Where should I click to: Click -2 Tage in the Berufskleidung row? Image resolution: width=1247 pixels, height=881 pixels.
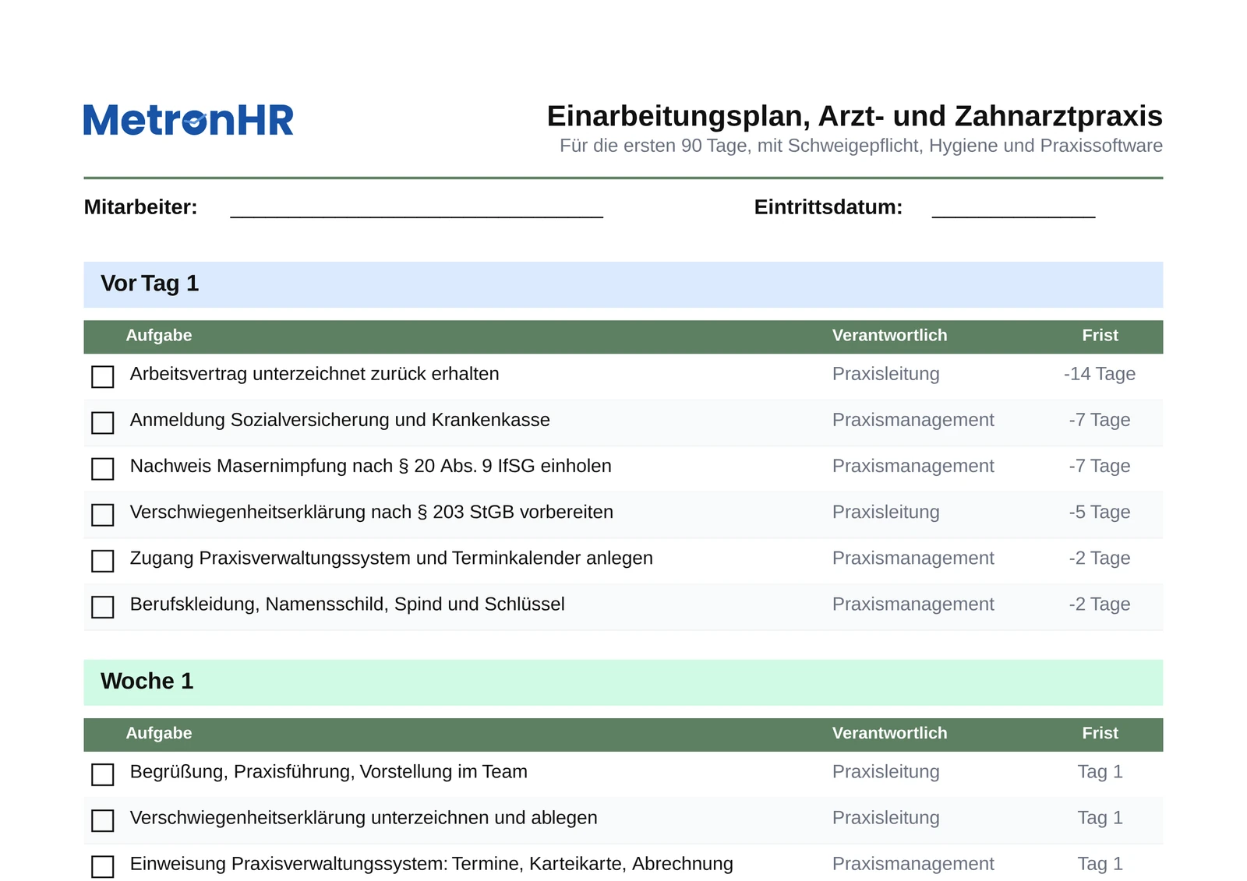1100,604
